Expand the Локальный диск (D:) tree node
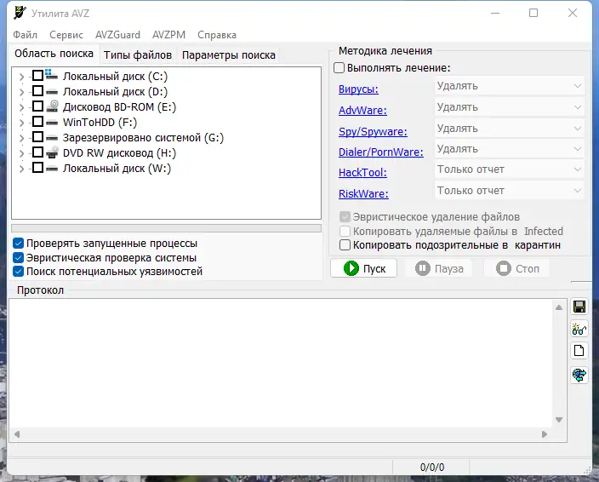599x482 pixels. (22, 92)
